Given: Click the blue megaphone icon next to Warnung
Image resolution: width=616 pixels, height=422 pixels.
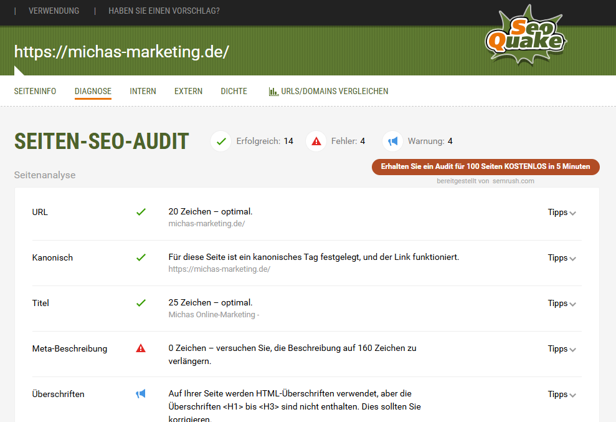Looking at the screenshot, I should tap(393, 141).
